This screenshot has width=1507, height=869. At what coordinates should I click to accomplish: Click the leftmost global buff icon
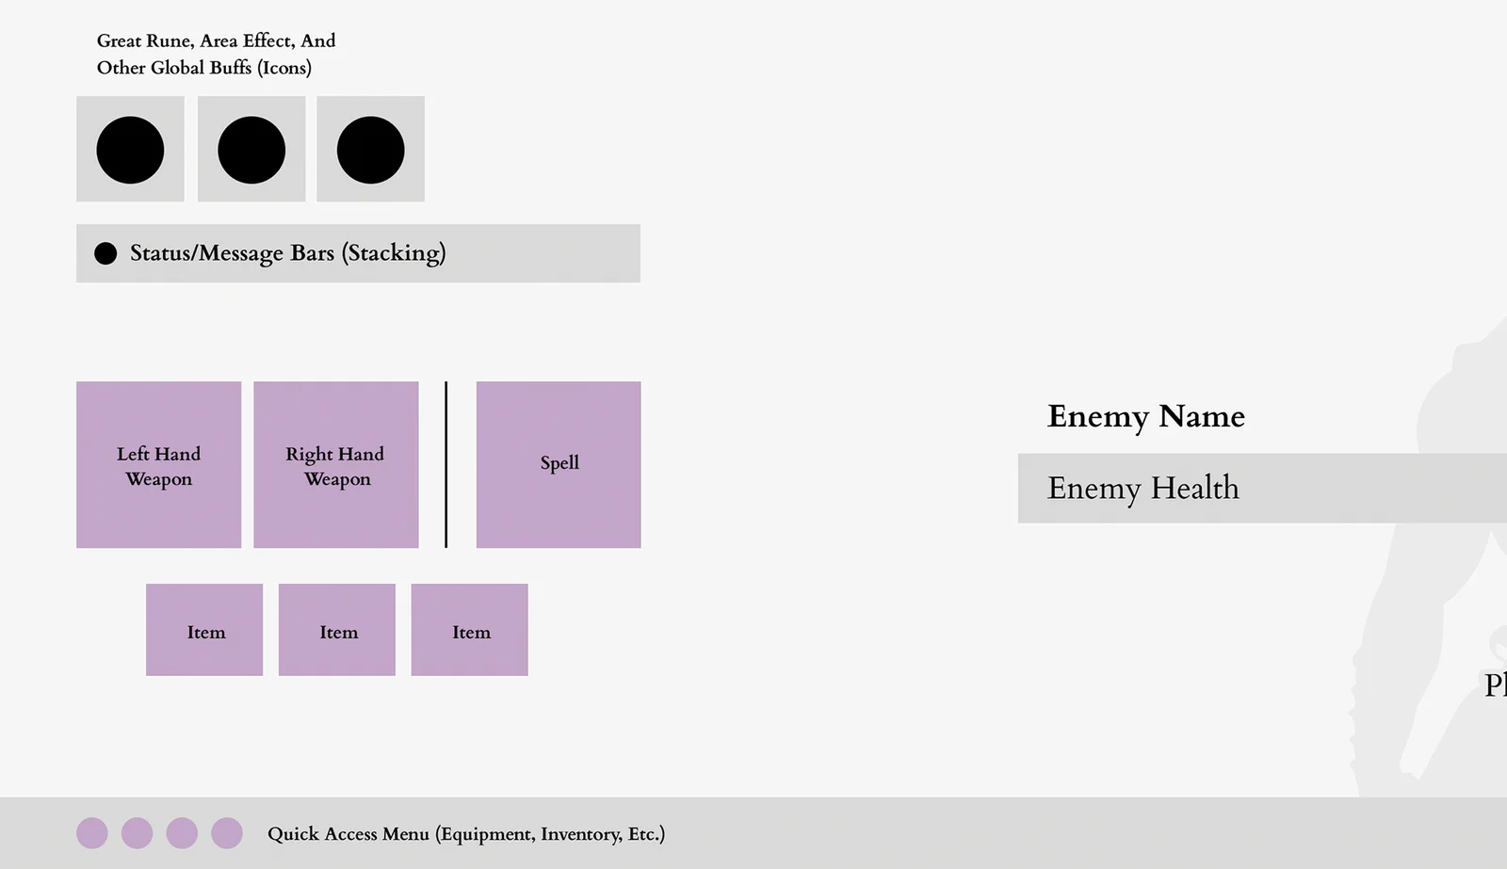pyautogui.click(x=130, y=150)
